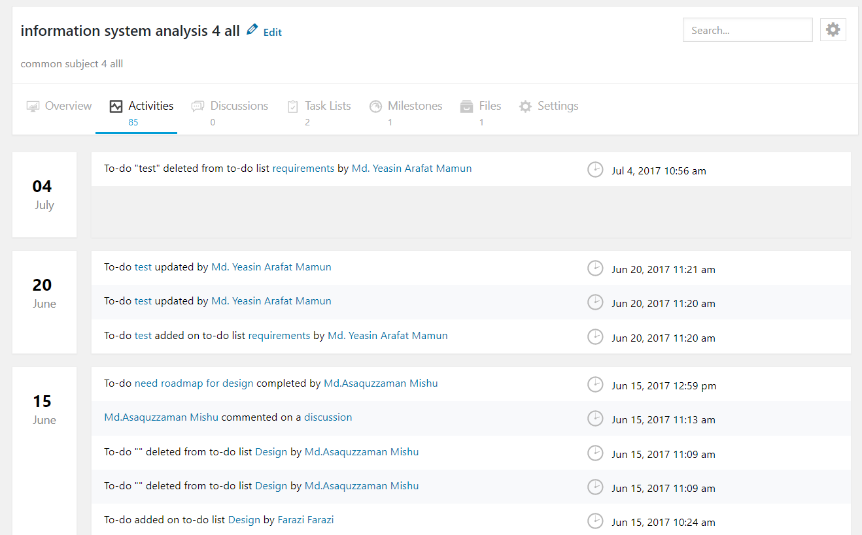862x535 pixels.
Task: Click test link in added on to-do list entry
Action: [x=143, y=336]
